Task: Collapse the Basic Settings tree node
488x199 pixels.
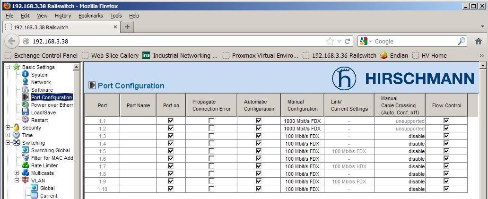Action: 8,67
